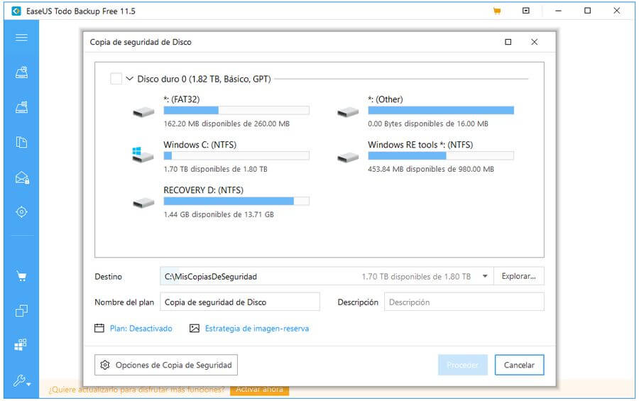
Task: Click the Other partition usage bar
Action: click(x=441, y=111)
